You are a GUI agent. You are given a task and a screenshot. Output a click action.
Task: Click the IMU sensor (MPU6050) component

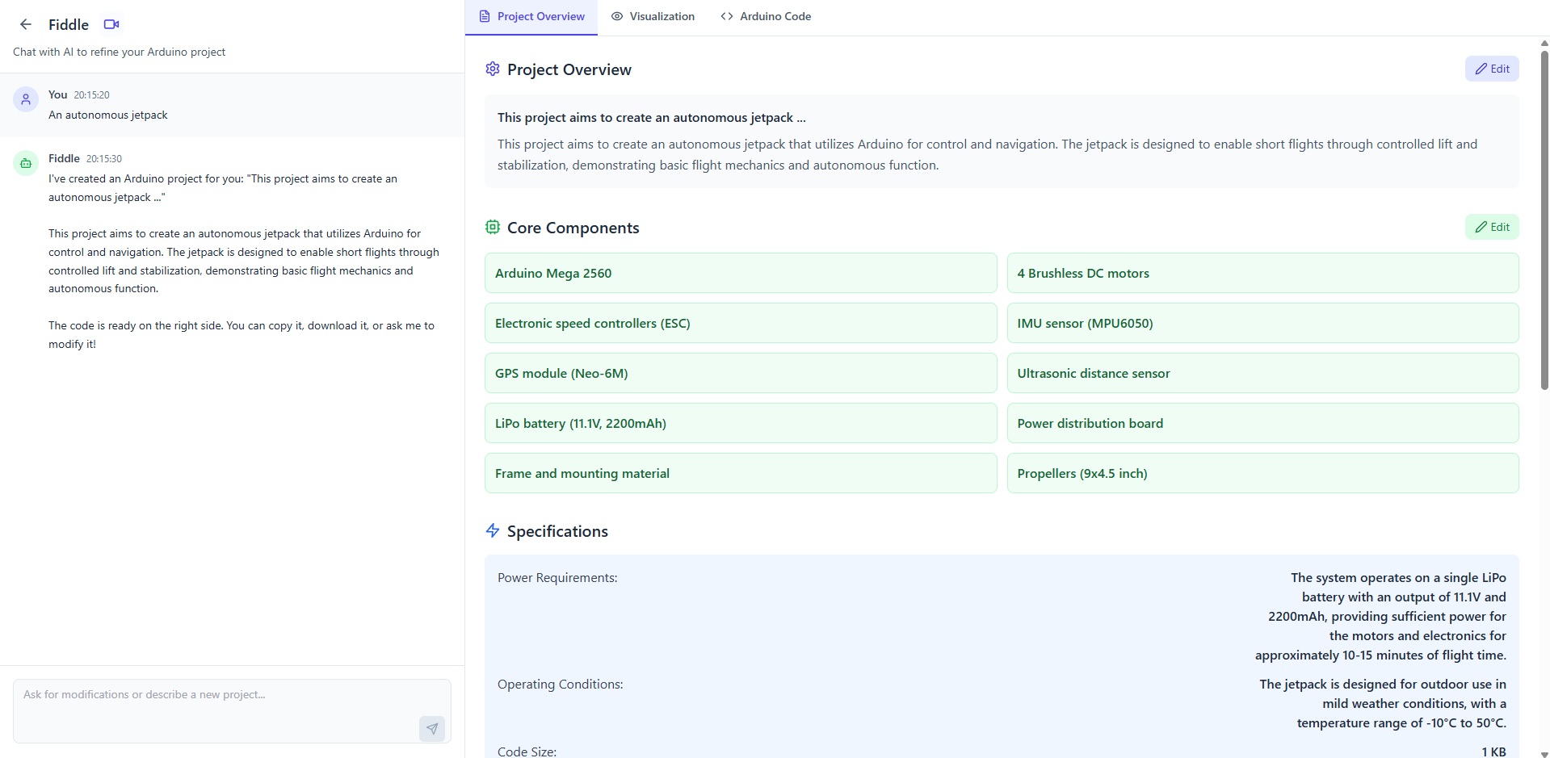point(1262,323)
